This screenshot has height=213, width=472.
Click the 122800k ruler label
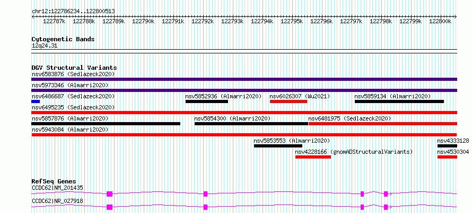pyautogui.click(x=440, y=21)
